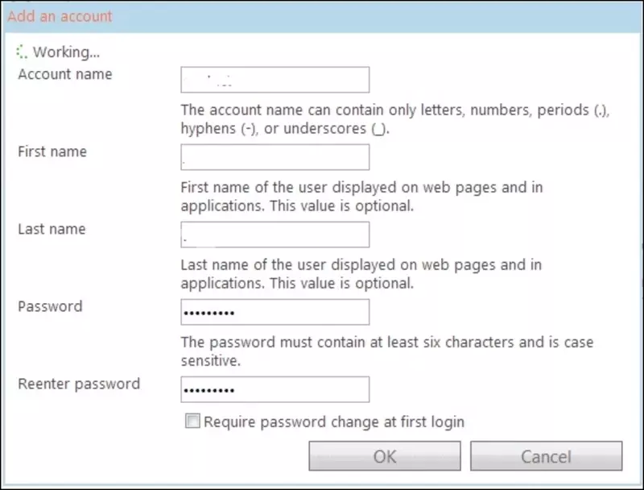Click the Last name input field
This screenshot has width=644, height=490.
click(x=275, y=235)
